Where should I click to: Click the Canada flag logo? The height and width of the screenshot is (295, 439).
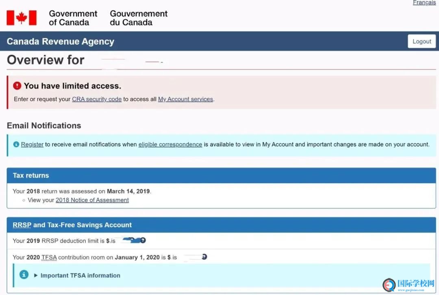pyautogui.click(x=22, y=18)
